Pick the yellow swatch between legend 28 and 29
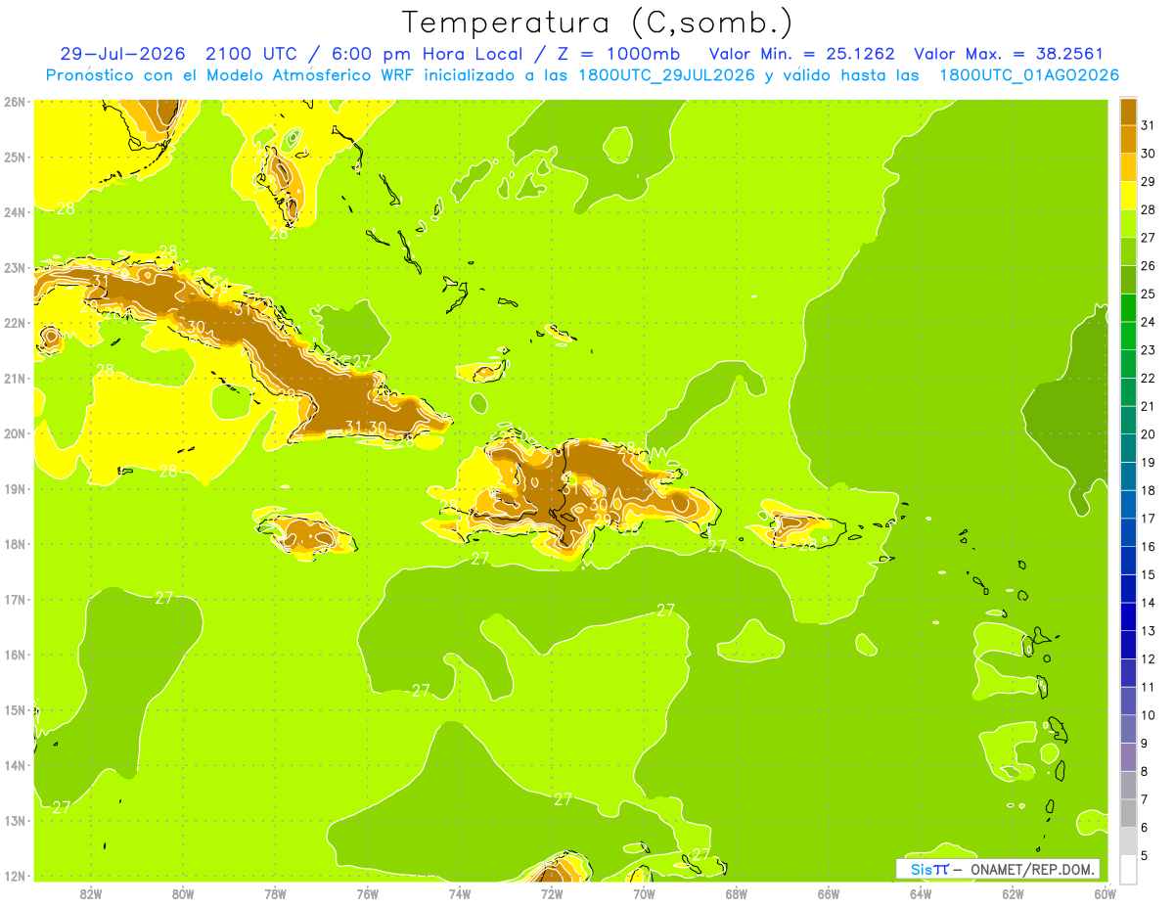The width and height of the screenshot is (1174, 907). tap(1128, 195)
